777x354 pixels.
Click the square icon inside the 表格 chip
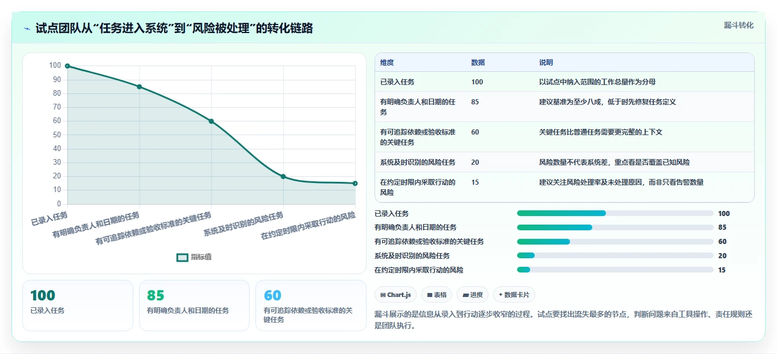(x=430, y=295)
